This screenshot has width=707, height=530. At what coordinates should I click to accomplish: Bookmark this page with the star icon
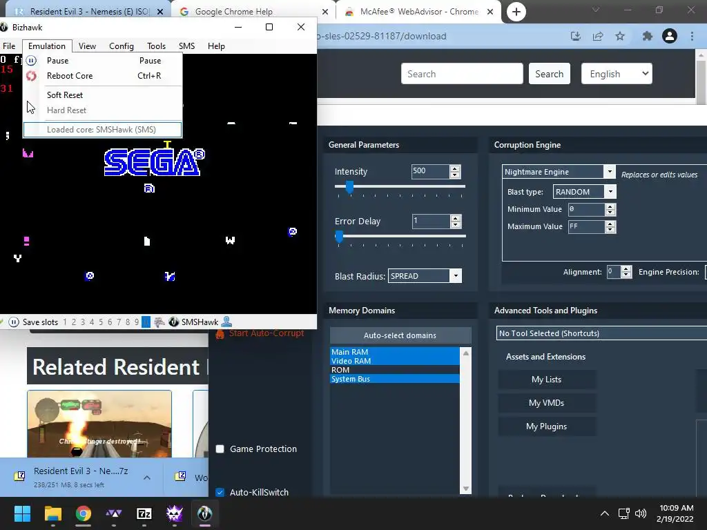click(620, 36)
